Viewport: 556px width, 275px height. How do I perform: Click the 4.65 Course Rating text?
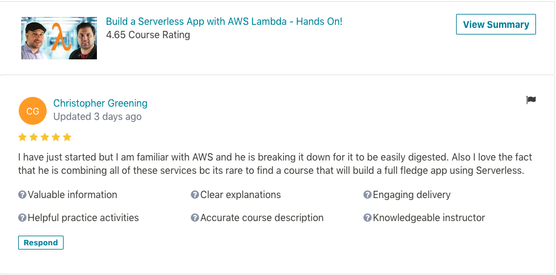click(x=148, y=35)
